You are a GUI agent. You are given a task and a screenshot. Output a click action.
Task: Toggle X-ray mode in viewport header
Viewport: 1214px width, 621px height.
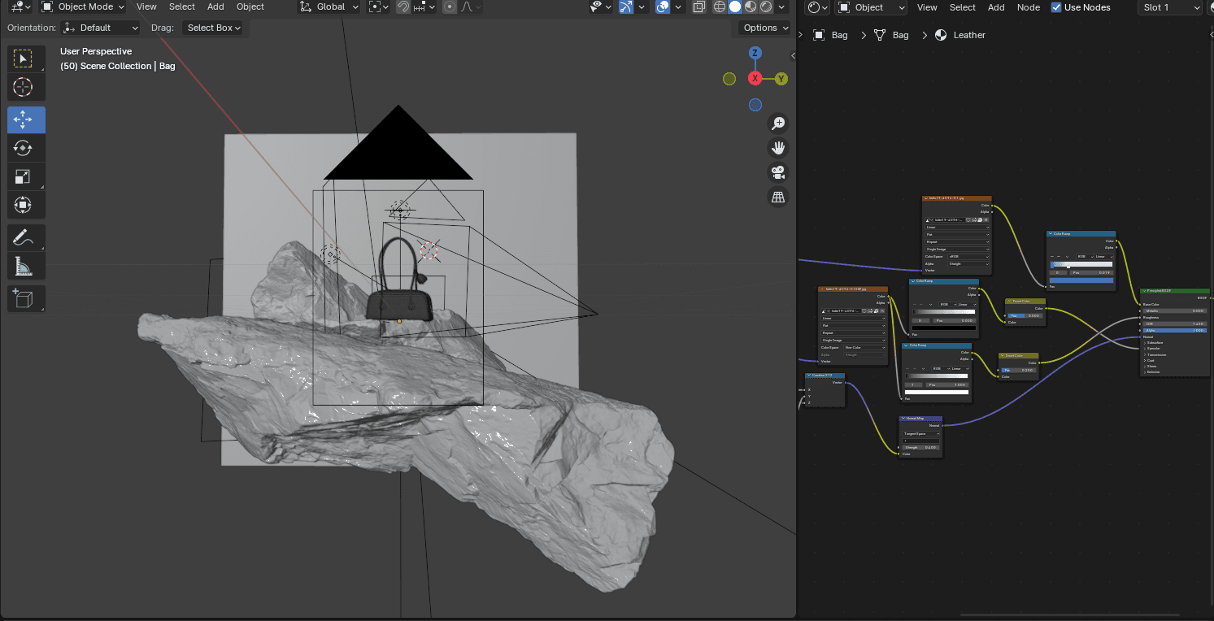pyautogui.click(x=698, y=7)
